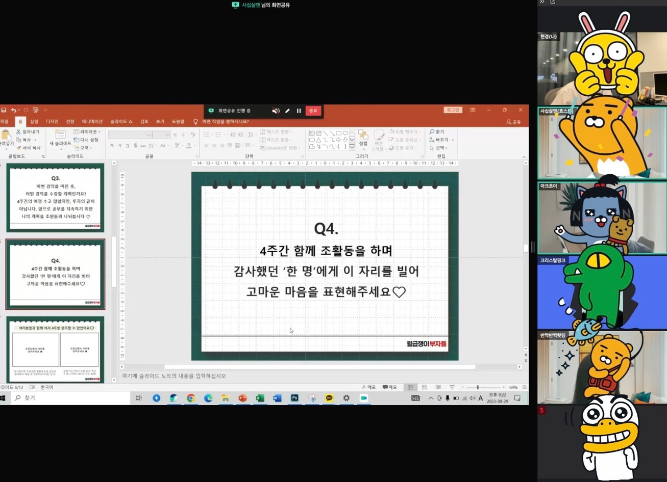667x482 pixels.
Task: Open Chrome from the taskbar
Action: click(191, 398)
